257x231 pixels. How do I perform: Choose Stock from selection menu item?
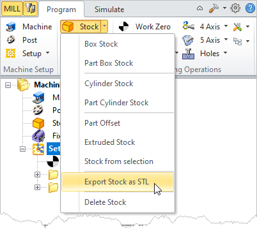pyautogui.click(x=118, y=161)
